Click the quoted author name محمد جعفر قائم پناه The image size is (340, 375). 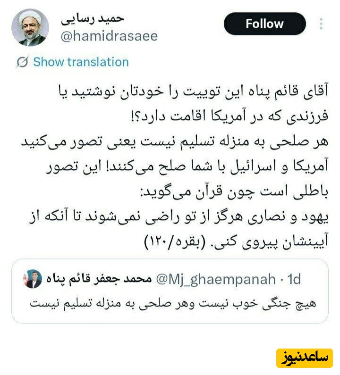click(x=99, y=279)
